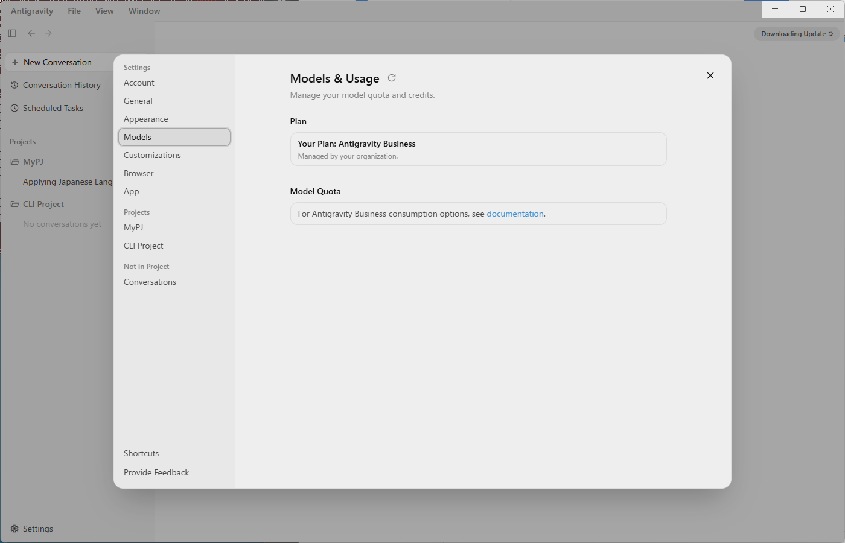The height and width of the screenshot is (543, 845).
Task: Click the Settings label in the sidebar footer
Action: [x=38, y=529]
